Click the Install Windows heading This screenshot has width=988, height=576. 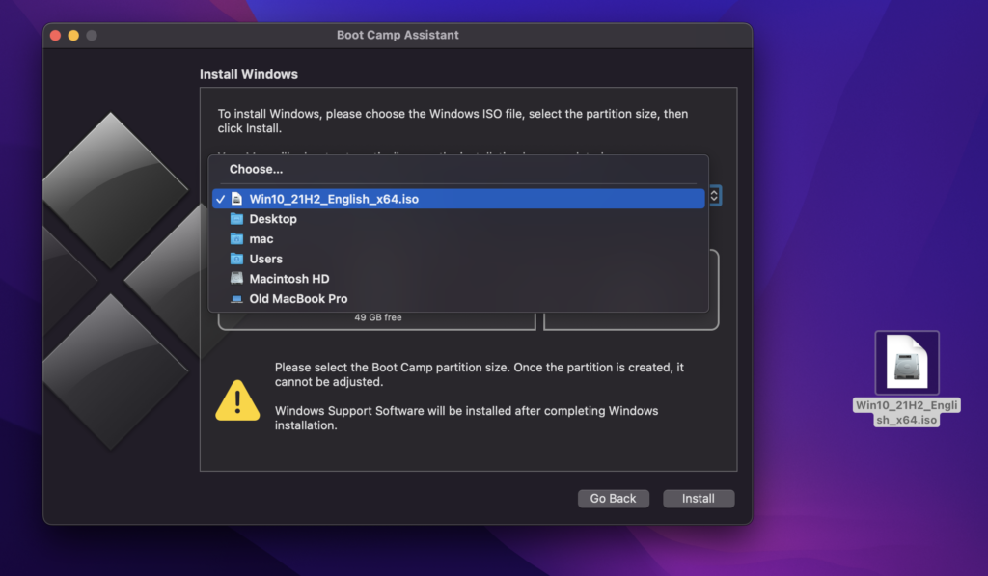click(249, 74)
